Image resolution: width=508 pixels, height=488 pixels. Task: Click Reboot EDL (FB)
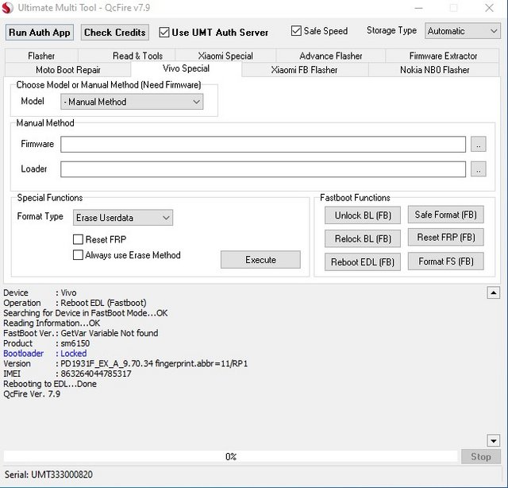coord(363,261)
